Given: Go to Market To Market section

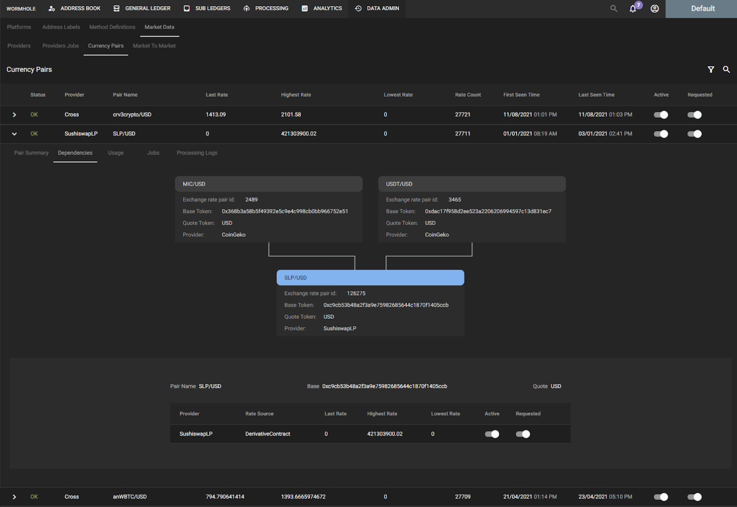Looking at the screenshot, I should coord(154,46).
